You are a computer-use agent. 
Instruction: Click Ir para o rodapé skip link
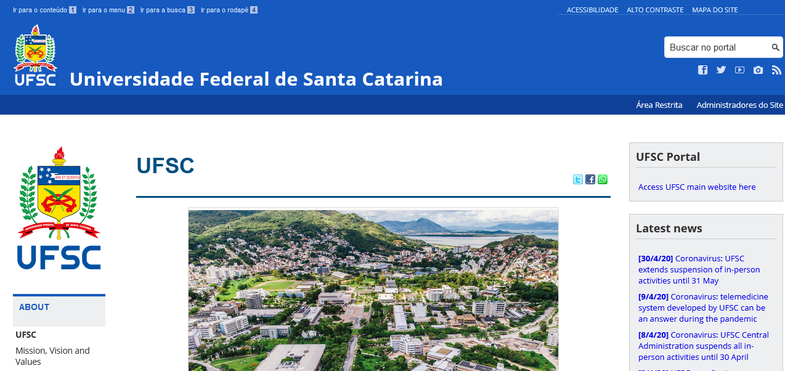(229, 10)
